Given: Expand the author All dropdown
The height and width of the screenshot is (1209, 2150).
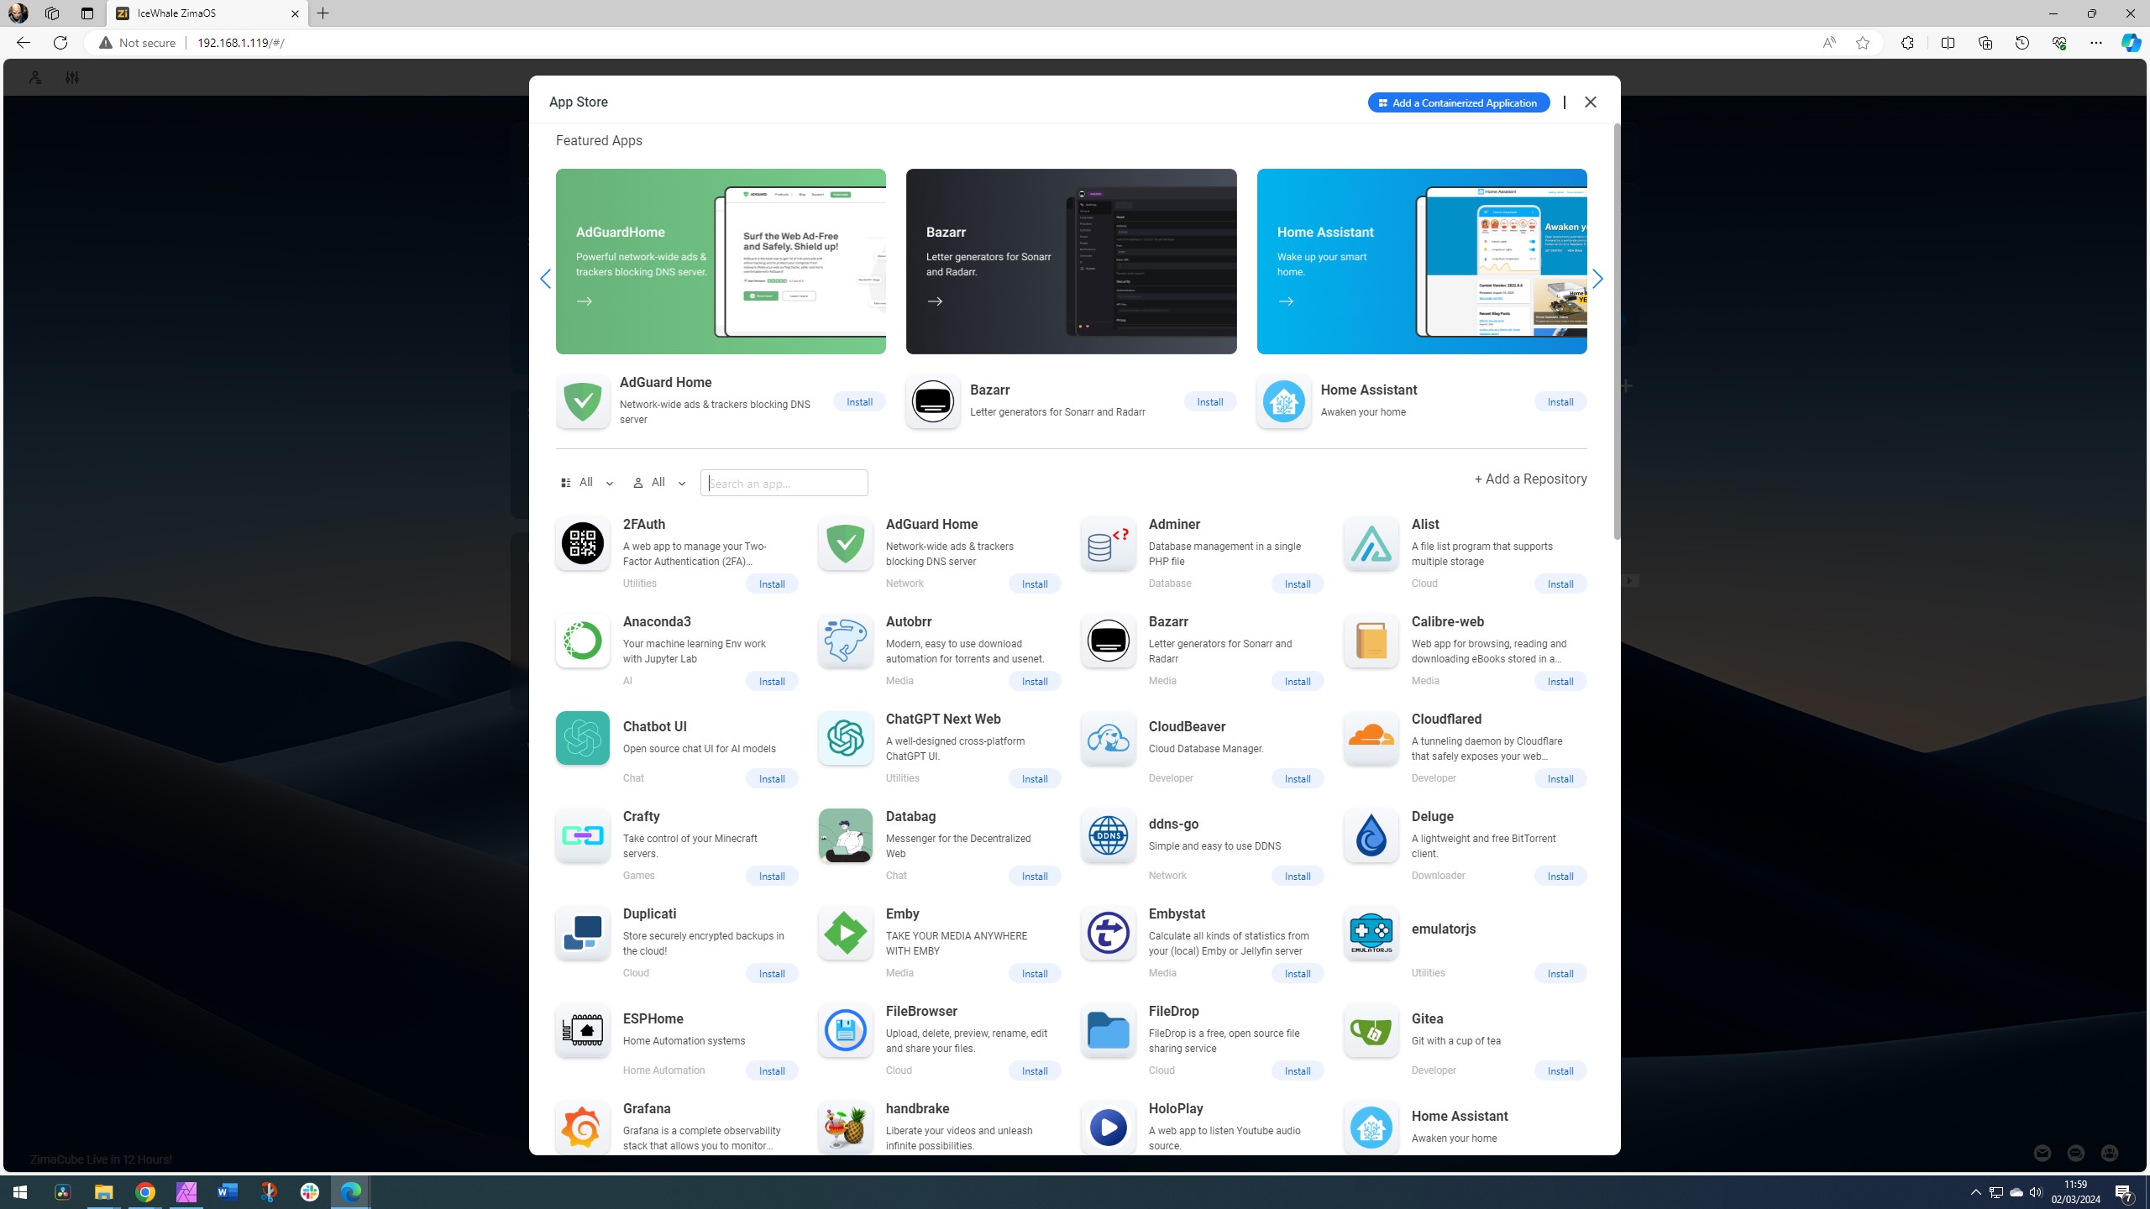Looking at the screenshot, I should tap(659, 483).
